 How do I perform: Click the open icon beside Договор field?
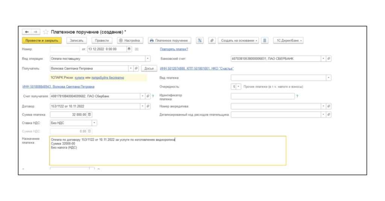pos(148,106)
